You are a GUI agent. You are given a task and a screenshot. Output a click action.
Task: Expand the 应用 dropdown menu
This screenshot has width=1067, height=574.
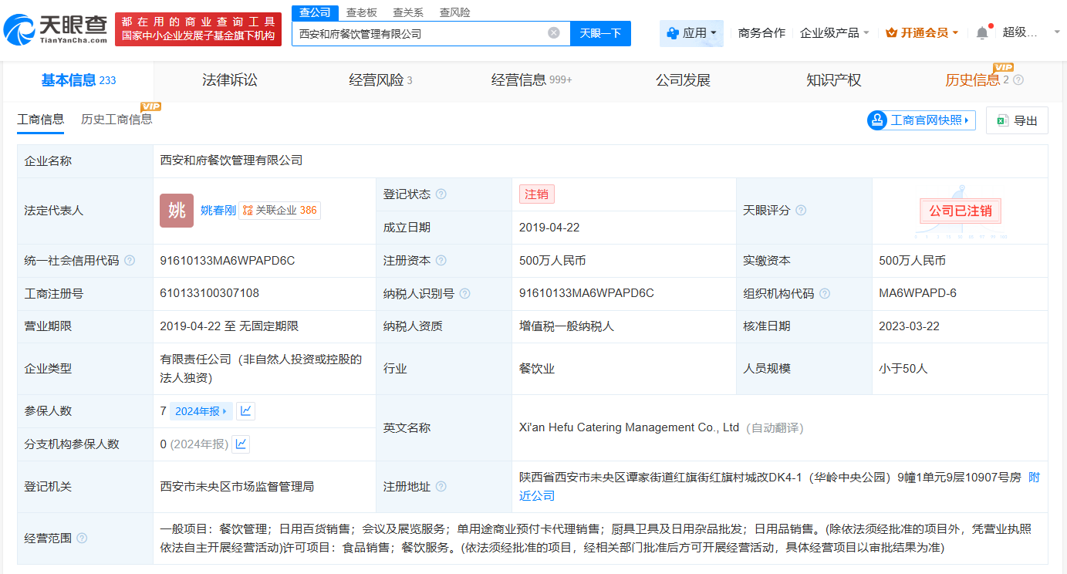coord(691,33)
